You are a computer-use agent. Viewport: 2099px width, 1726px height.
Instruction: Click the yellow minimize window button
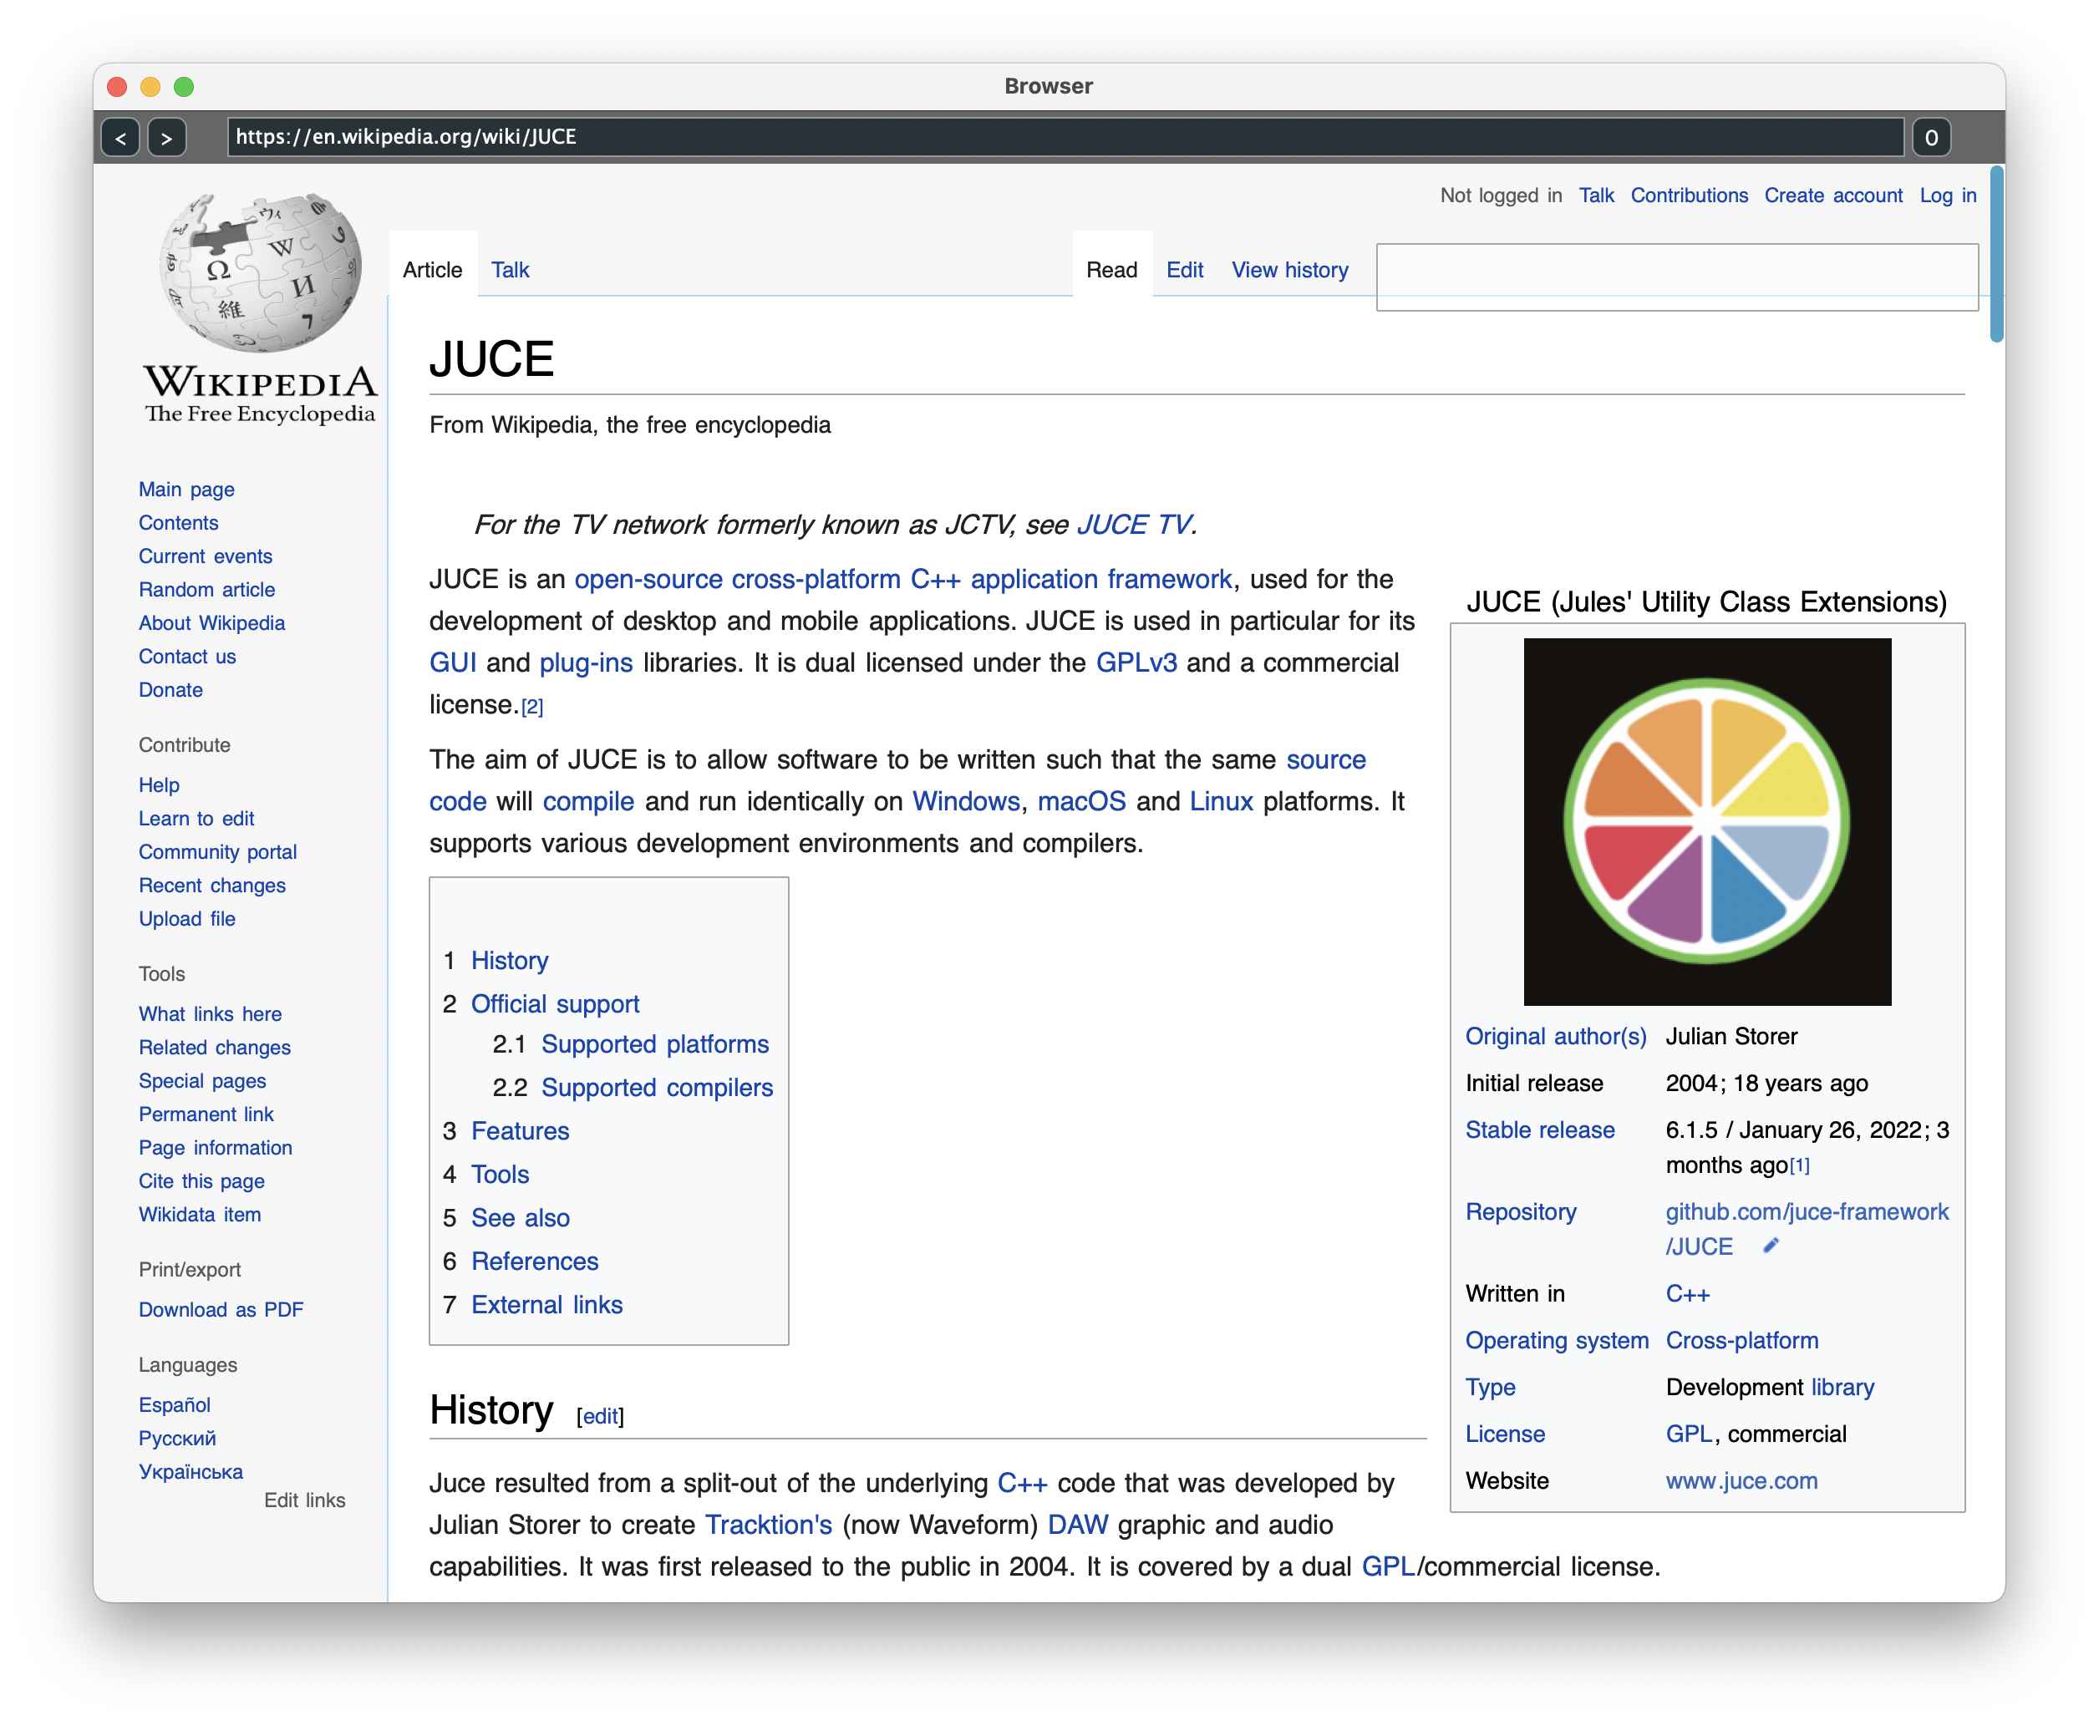pos(150,87)
